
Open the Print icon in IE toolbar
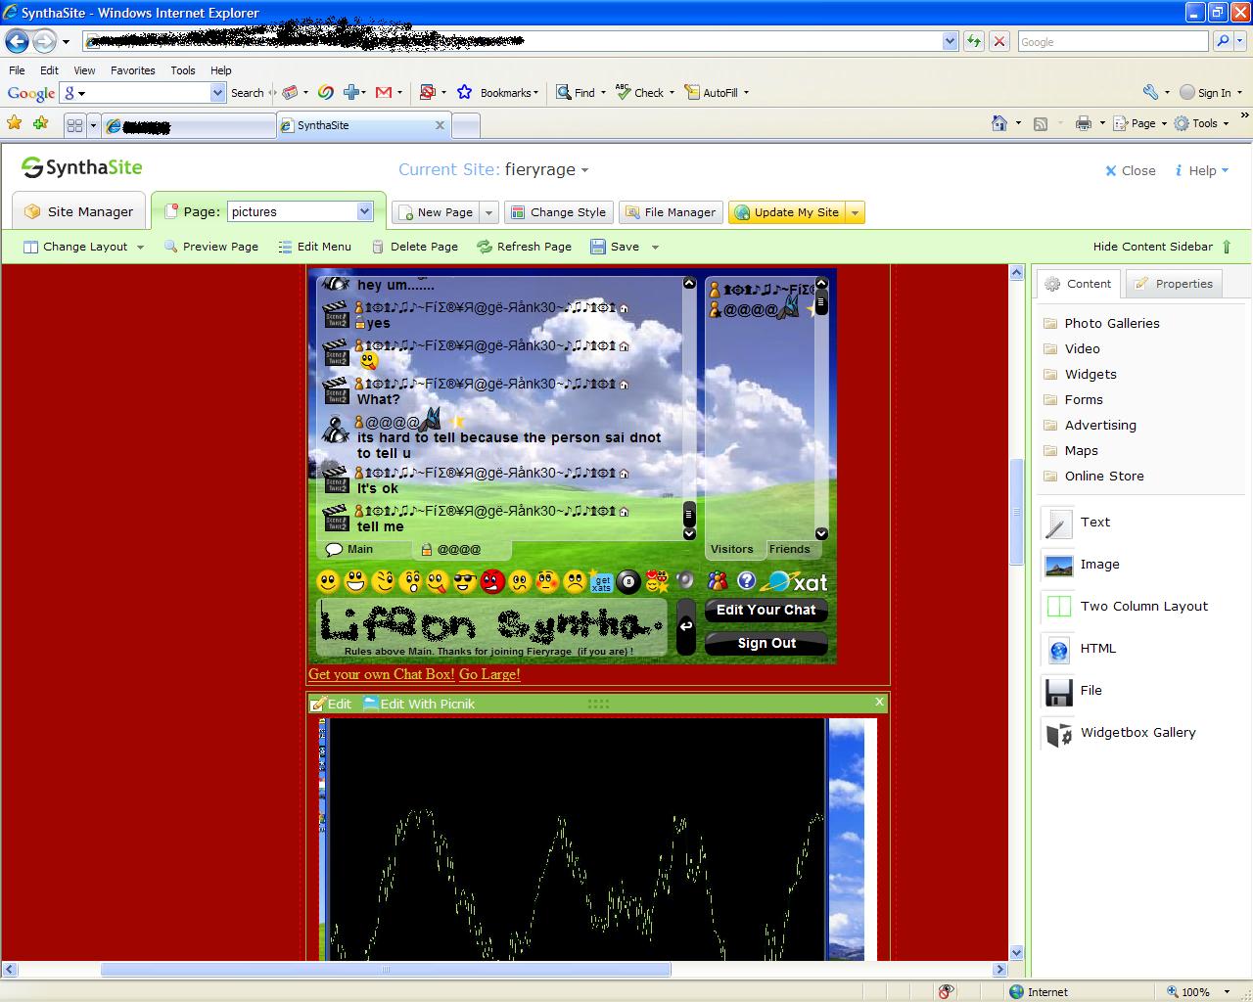(1084, 123)
